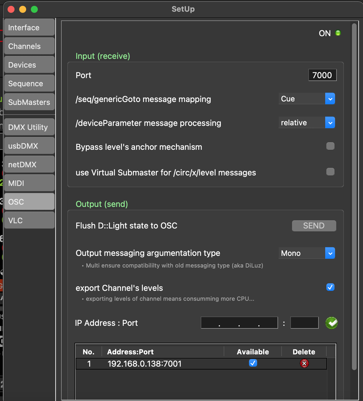Image resolution: width=363 pixels, height=401 pixels.
Task: Open the netDMX settings tab
Action: coord(29,165)
